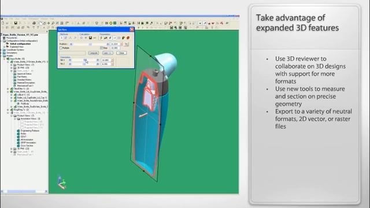Viewport: 370px width, 208px height.
Task: Expand the Coordinate Systems node in tree
Action: pyautogui.click(x=1, y=50)
